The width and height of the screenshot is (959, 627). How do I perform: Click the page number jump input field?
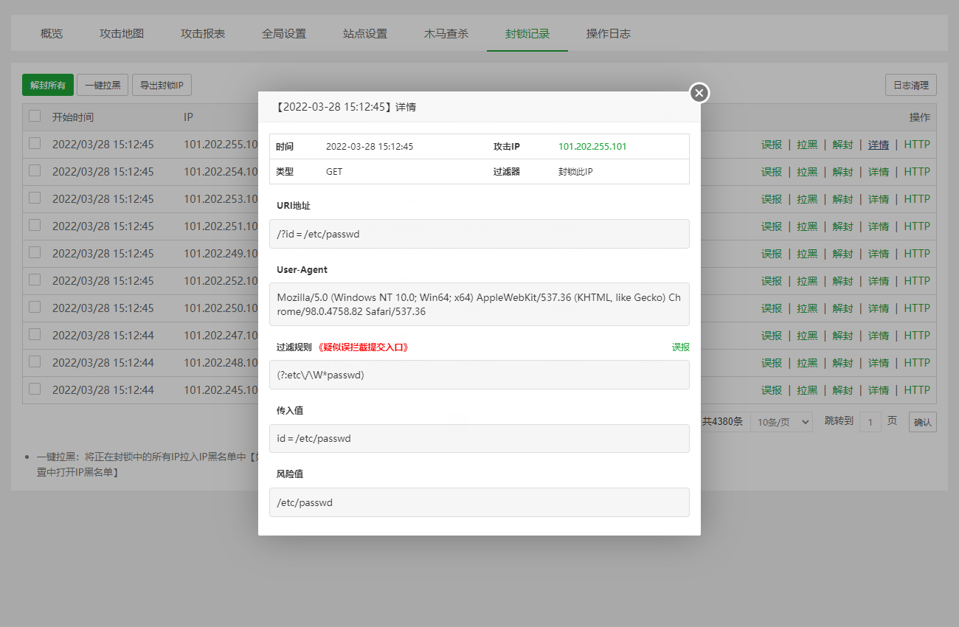(870, 422)
